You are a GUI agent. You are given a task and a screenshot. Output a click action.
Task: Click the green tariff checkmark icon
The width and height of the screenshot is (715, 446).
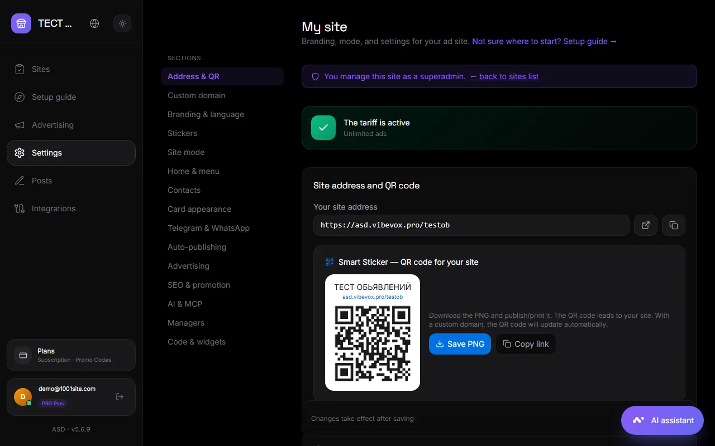click(x=323, y=128)
